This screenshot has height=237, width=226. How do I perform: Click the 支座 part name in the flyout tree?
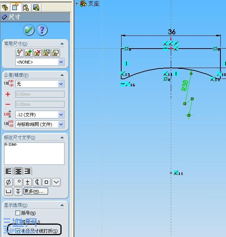pos(94,4)
